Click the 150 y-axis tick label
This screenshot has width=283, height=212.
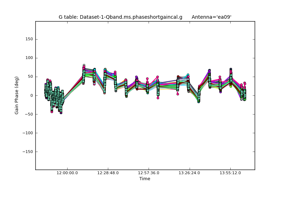coord(29,39)
